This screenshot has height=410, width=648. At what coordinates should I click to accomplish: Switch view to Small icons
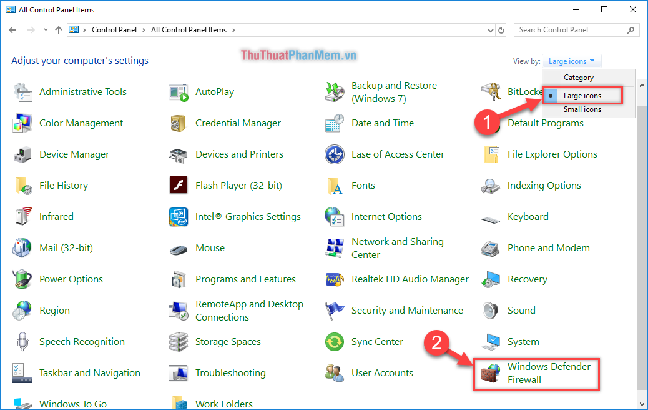[582, 109]
